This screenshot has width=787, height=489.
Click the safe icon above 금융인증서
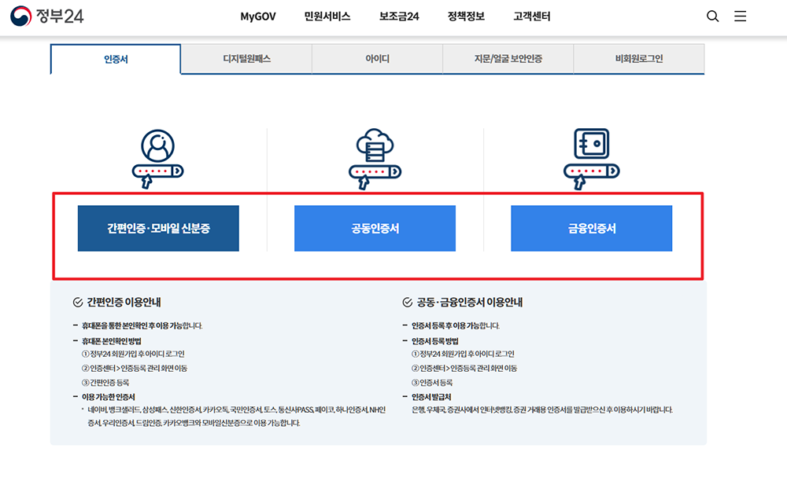(591, 145)
